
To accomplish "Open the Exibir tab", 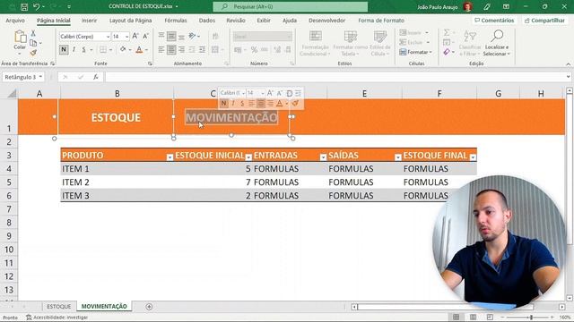I will 263,21.
